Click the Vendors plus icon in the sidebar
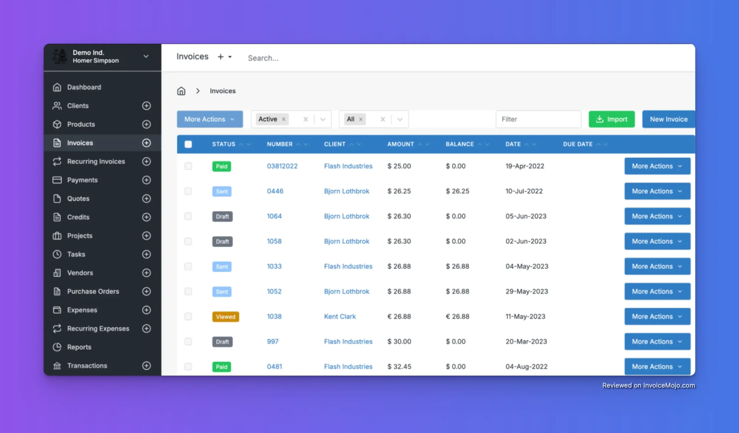The height and width of the screenshot is (433, 739). [146, 273]
